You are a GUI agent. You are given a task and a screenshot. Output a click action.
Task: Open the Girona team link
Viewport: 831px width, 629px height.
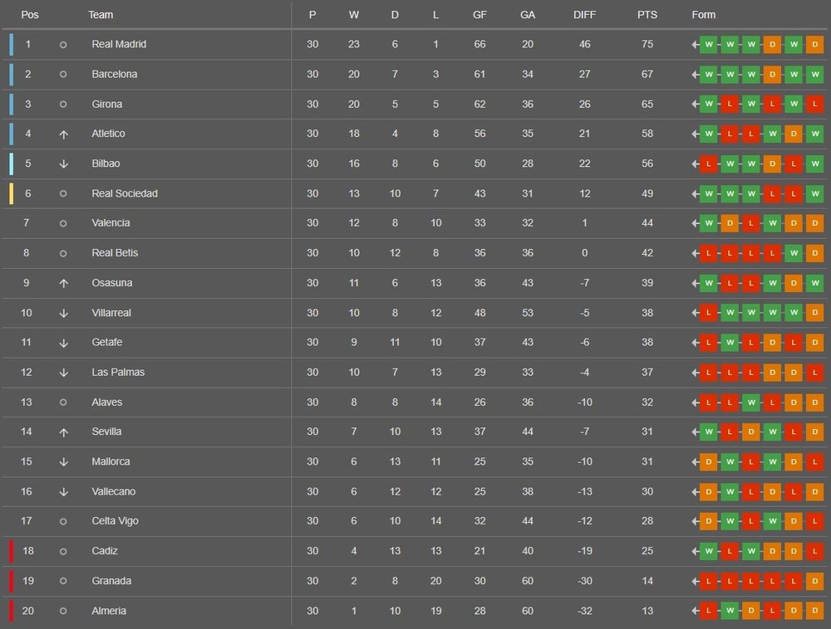[107, 104]
